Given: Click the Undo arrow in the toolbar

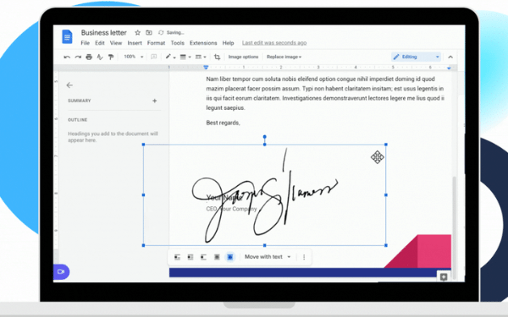Looking at the screenshot, I should pyautogui.click(x=67, y=57).
